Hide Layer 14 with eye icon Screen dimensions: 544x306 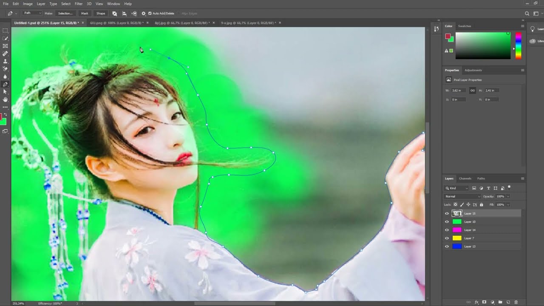pyautogui.click(x=447, y=230)
